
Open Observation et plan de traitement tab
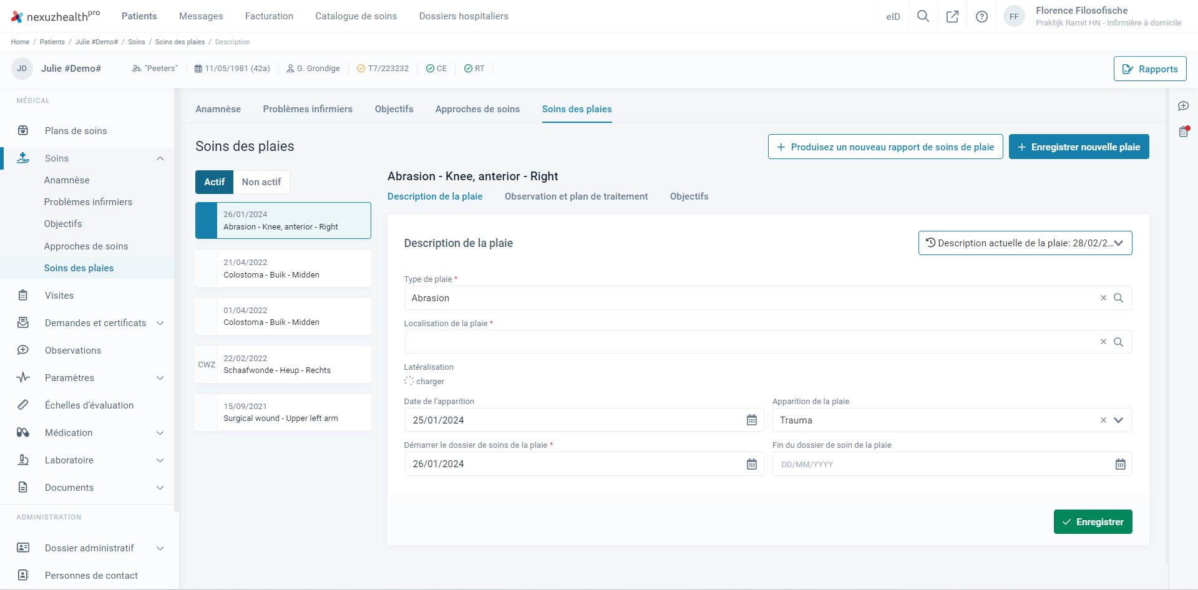(x=576, y=196)
